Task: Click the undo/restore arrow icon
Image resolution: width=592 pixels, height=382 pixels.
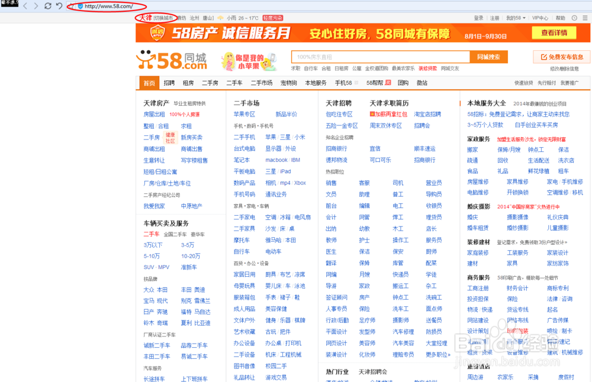Action: (x=59, y=6)
